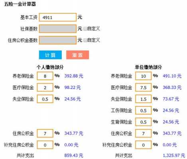The image size is (187, 159).
Task: Edit personal 医疗保险金 percentage field
Action: 45,87
